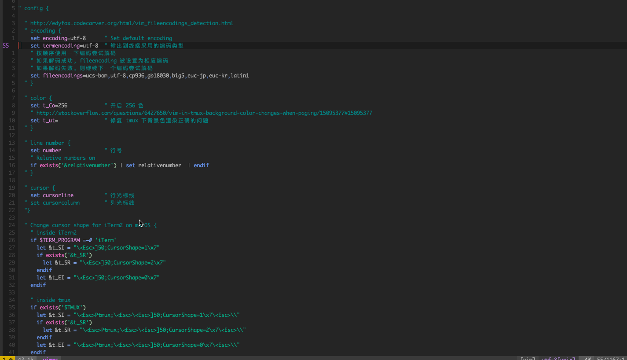
Task: Click the square marker beside highlighted line 55
Action: [19, 45]
